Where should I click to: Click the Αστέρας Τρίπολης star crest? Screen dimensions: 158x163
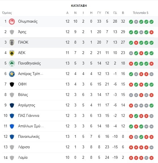(12, 74)
